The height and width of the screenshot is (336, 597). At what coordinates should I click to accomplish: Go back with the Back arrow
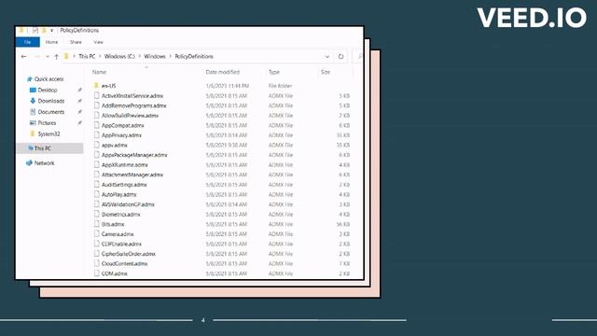[23, 56]
